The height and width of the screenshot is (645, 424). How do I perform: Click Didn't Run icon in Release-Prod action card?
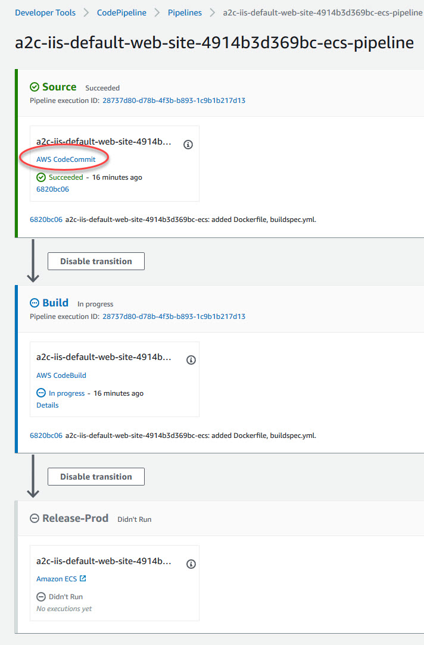(40, 596)
